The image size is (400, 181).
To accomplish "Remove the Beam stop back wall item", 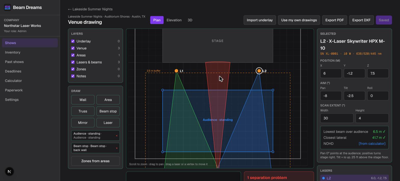I will click(x=117, y=148).
